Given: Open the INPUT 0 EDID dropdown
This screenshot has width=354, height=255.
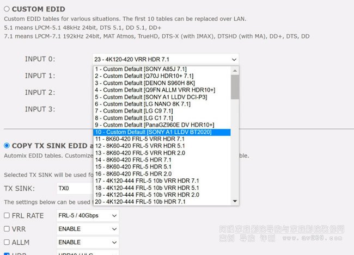Looking at the screenshot, I should (x=166, y=59).
